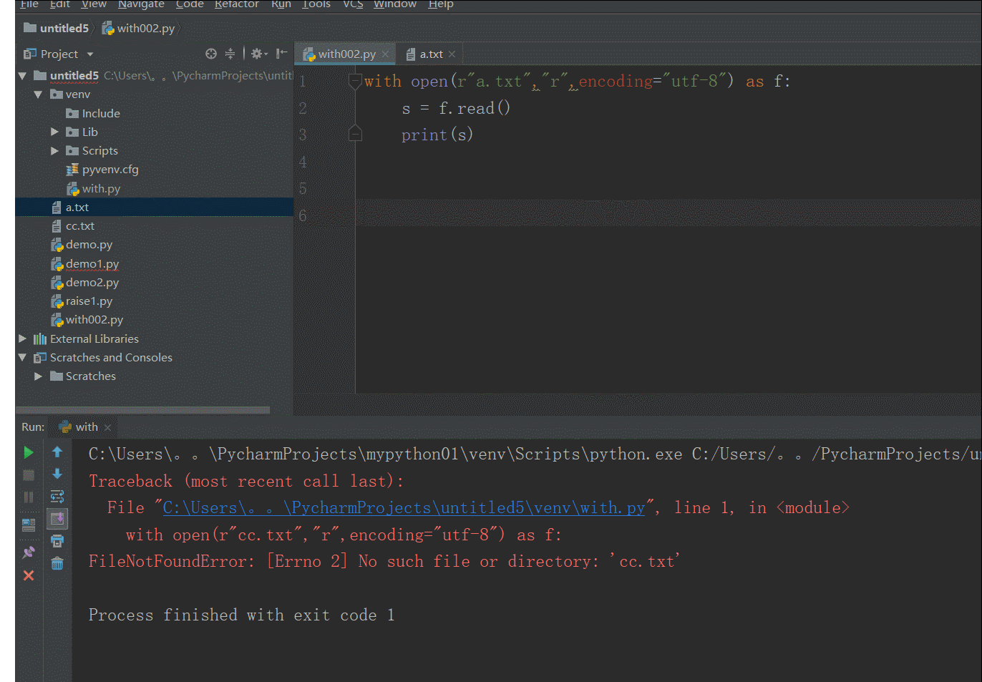Viewport: 982px width, 682px height.
Task: Open the Help menu
Action: pyautogui.click(x=441, y=4)
